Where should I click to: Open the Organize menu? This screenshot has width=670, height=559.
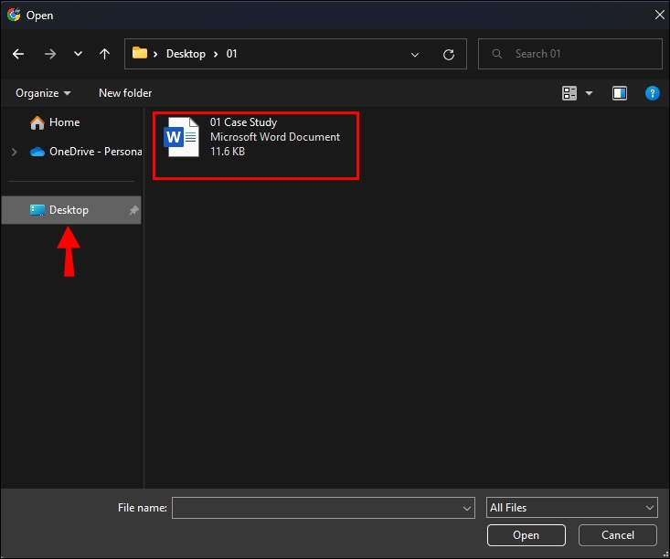click(x=42, y=93)
